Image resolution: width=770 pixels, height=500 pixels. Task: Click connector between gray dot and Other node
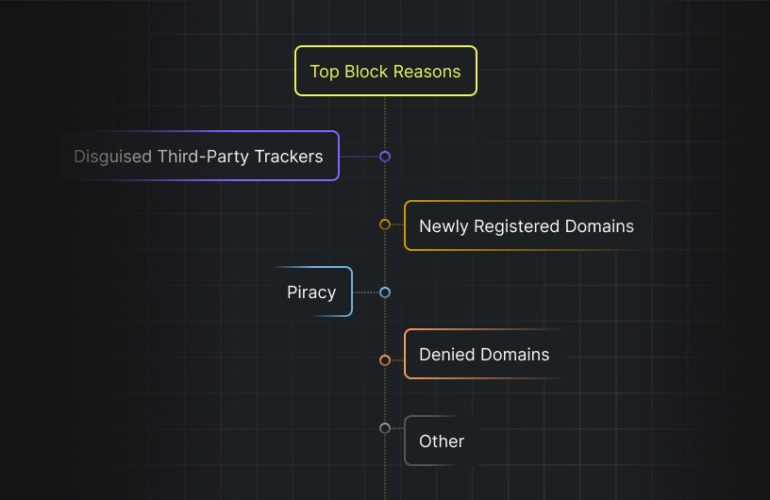pyautogui.click(x=397, y=428)
